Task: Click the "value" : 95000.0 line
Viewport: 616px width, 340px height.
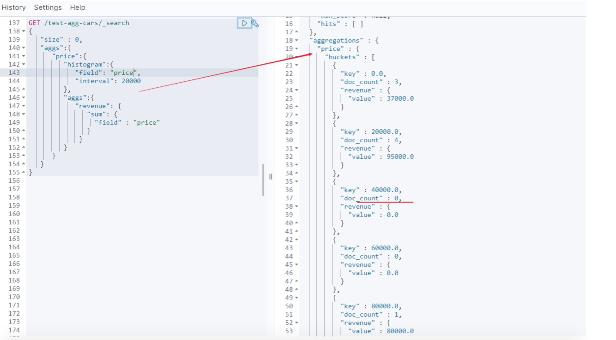Action: tap(381, 157)
